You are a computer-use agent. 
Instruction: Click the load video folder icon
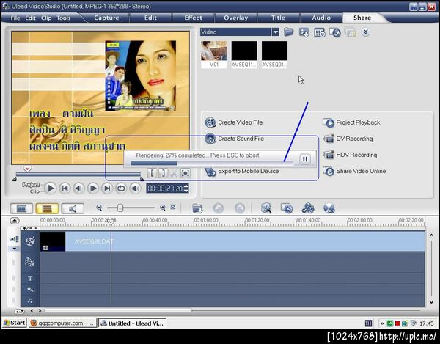[288, 32]
